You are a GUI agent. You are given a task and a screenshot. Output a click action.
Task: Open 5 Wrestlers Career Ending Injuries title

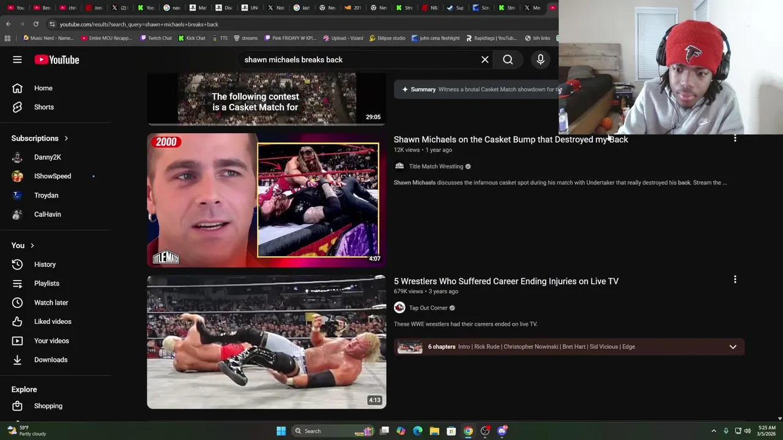click(506, 281)
